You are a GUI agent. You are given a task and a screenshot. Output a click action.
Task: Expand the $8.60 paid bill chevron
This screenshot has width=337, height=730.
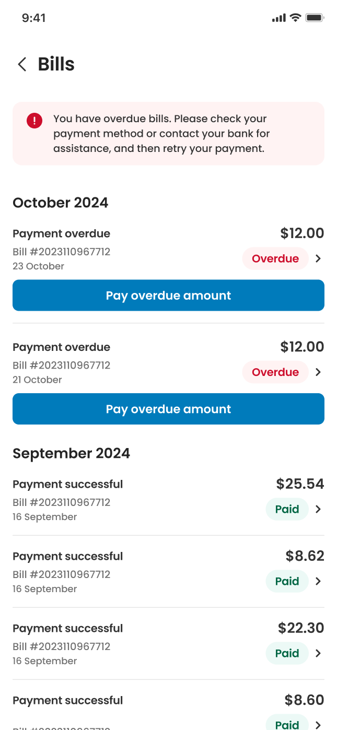coord(318,725)
